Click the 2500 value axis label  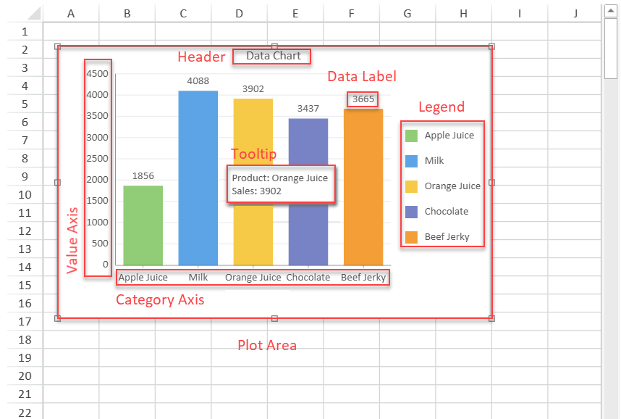[98, 159]
